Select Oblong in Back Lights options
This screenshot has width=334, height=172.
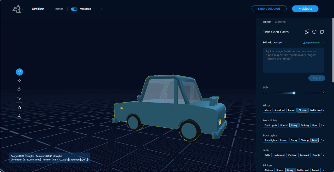[305, 140]
